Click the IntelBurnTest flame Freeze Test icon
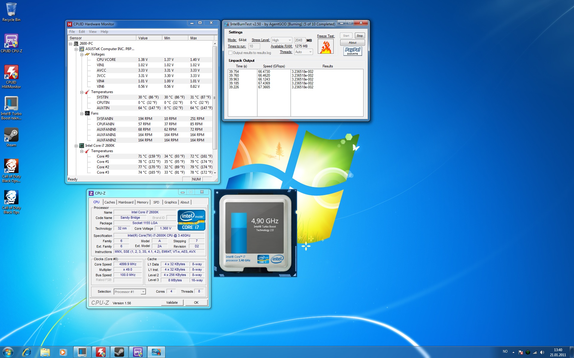This screenshot has height=358, width=574. pyautogui.click(x=326, y=46)
